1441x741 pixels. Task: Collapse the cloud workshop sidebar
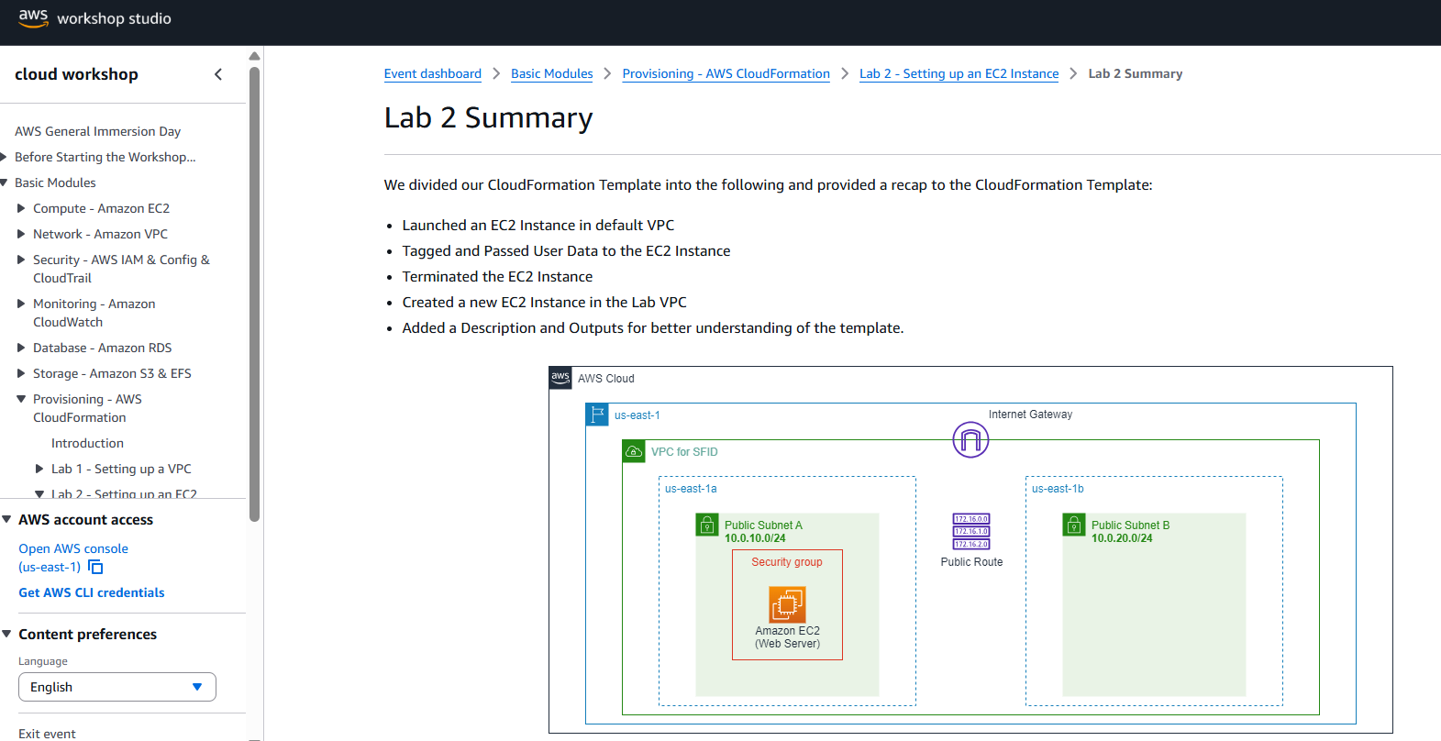(x=218, y=74)
